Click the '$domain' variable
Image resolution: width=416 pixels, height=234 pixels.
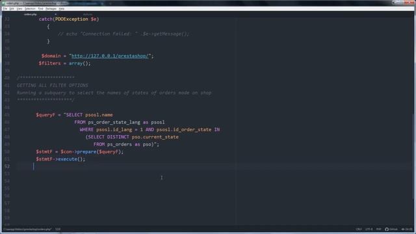(51, 56)
